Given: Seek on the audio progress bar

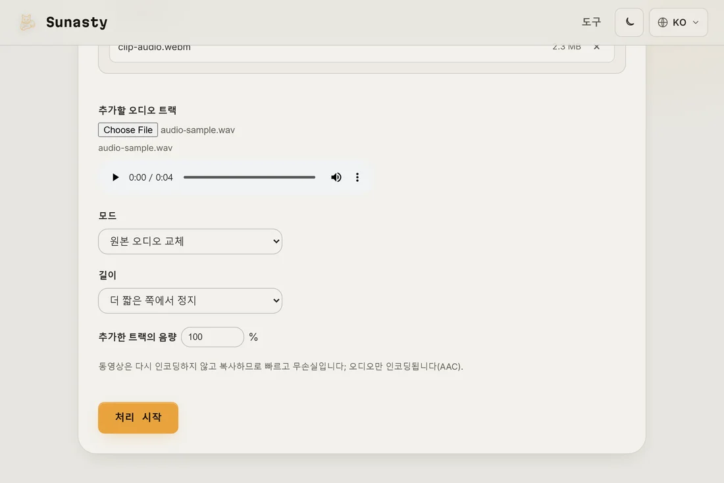Looking at the screenshot, I should point(249,177).
